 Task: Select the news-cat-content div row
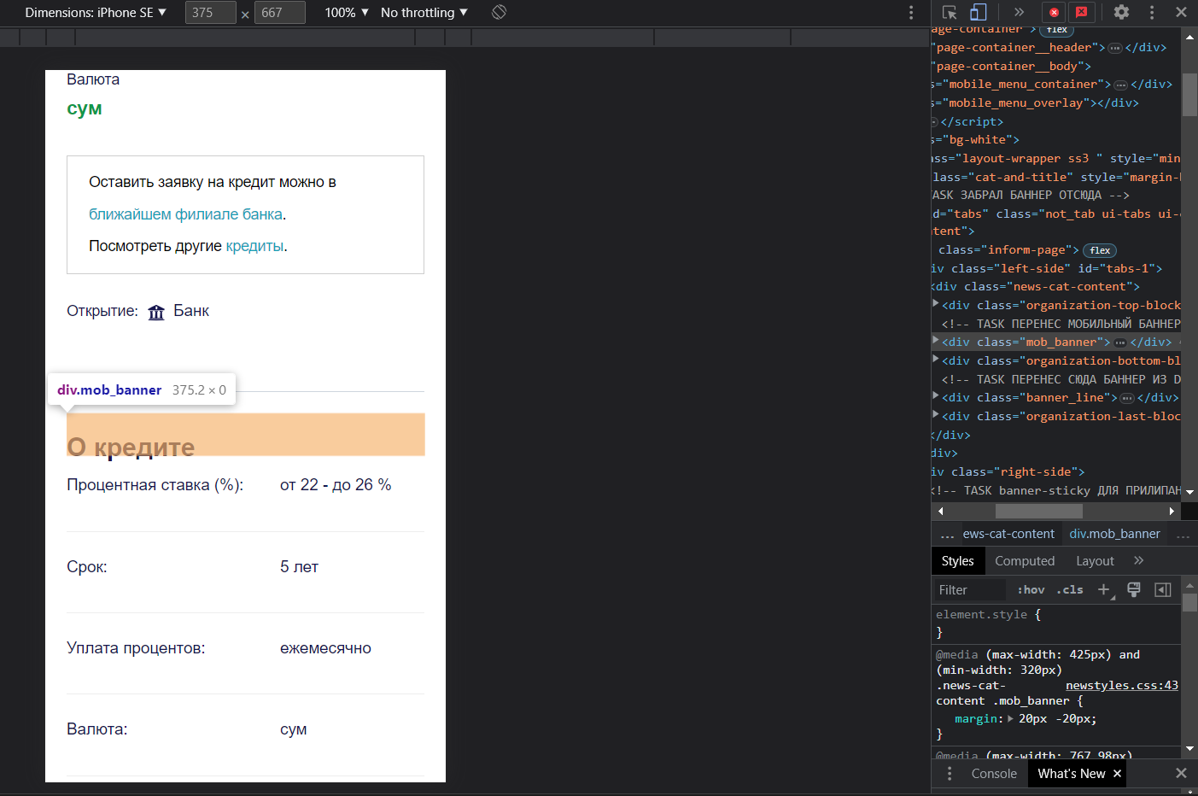pyautogui.click(x=1056, y=286)
